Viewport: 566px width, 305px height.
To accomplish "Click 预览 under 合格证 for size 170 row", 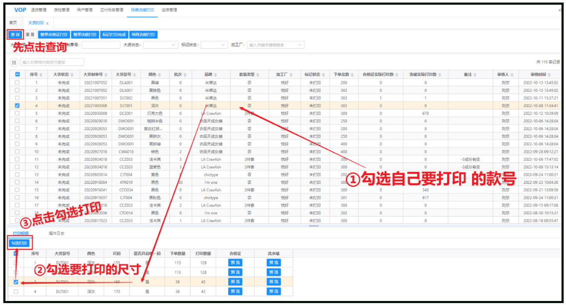I will point(235,292).
